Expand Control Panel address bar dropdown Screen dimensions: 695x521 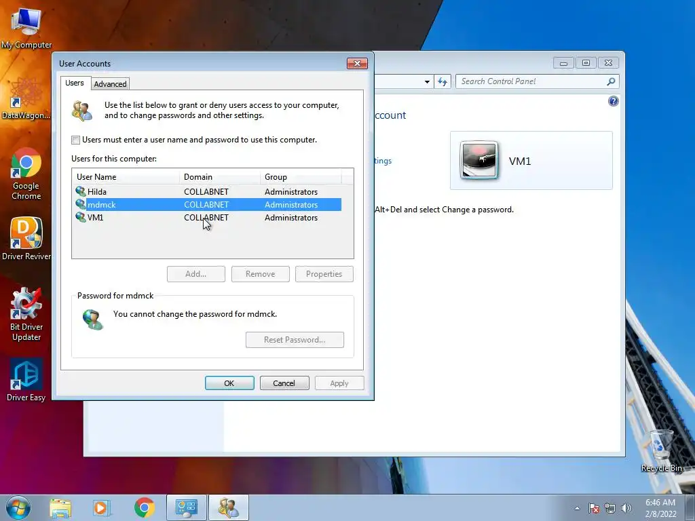point(427,81)
